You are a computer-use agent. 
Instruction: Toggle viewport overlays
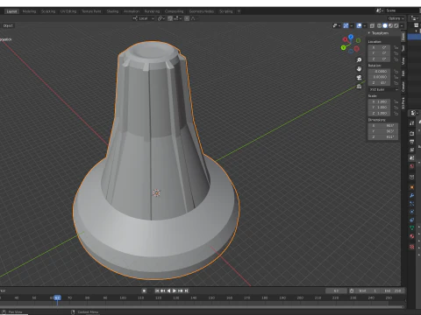[359, 25]
